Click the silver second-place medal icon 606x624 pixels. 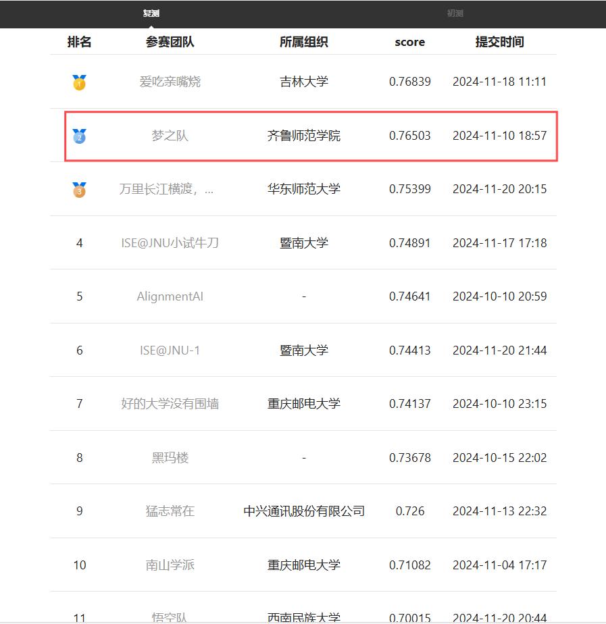pyautogui.click(x=80, y=136)
